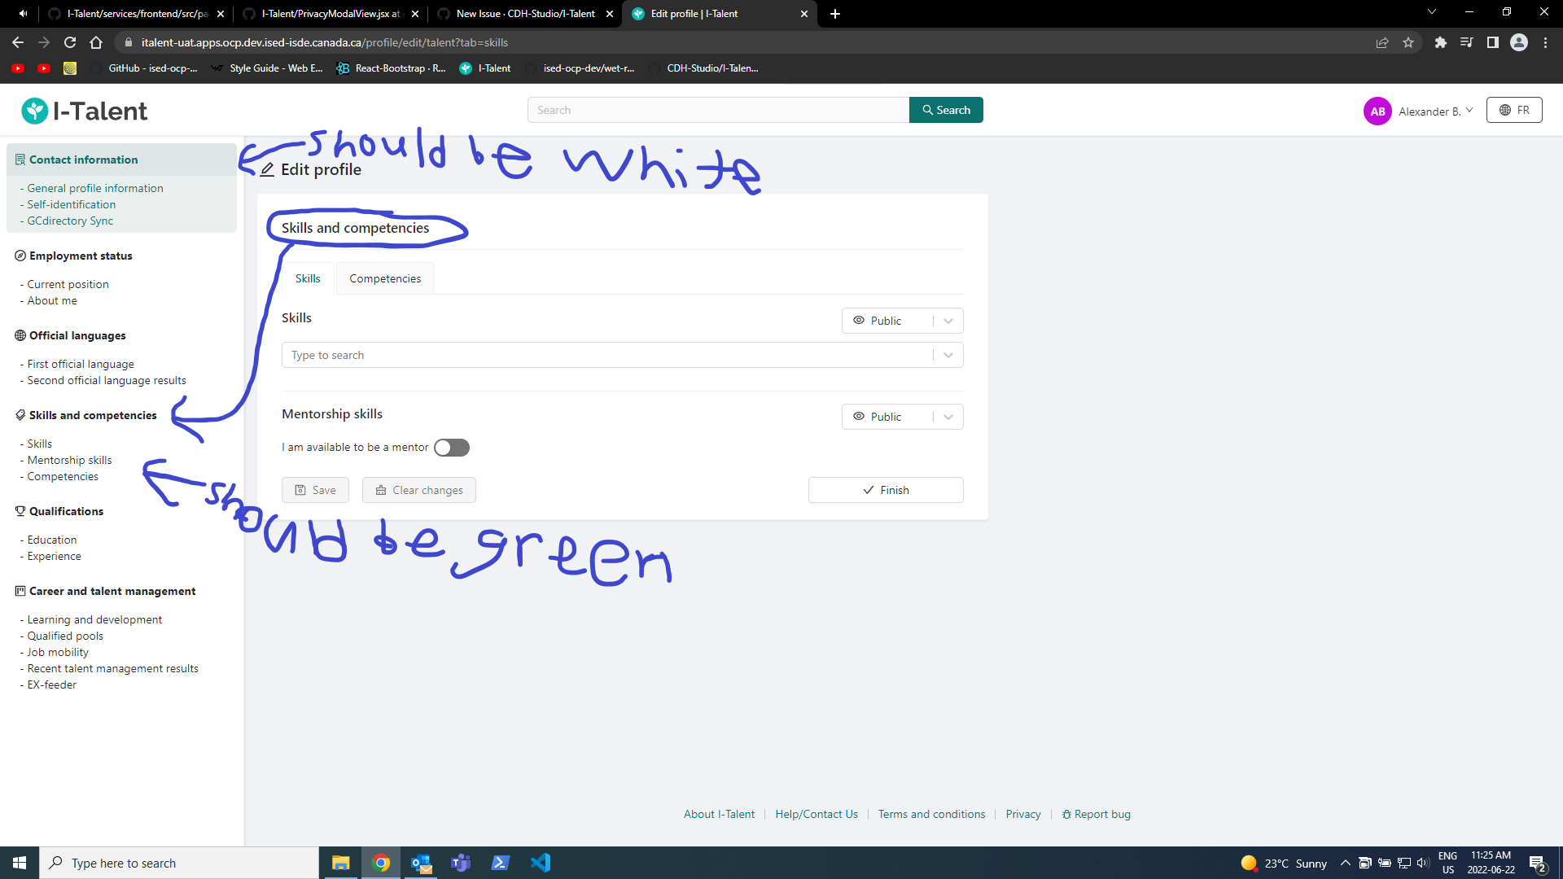Switch to the Competencies tab
Screen dimensions: 1563x879
pyautogui.click(x=385, y=278)
